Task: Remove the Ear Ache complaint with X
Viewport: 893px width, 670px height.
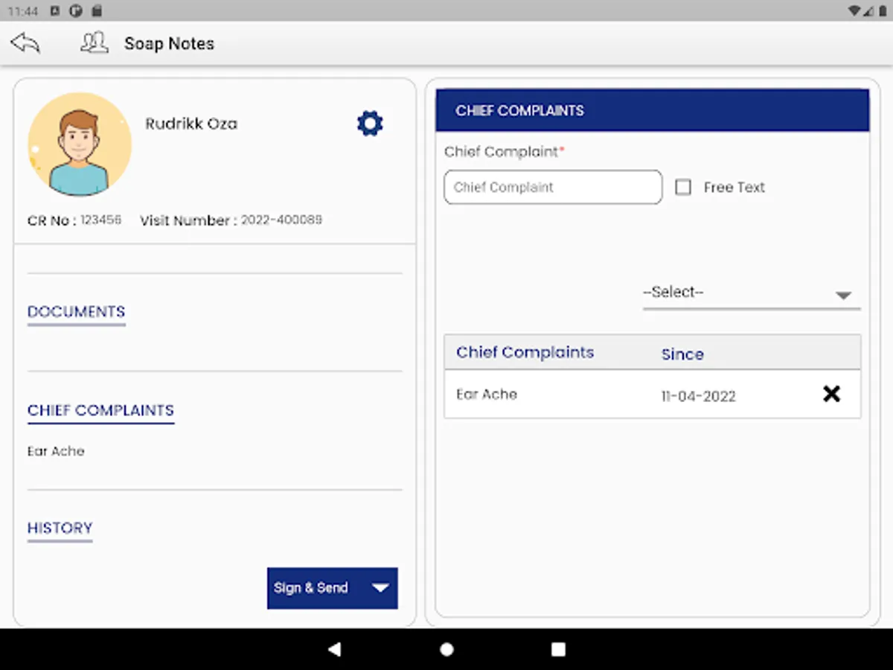Action: coord(831,394)
